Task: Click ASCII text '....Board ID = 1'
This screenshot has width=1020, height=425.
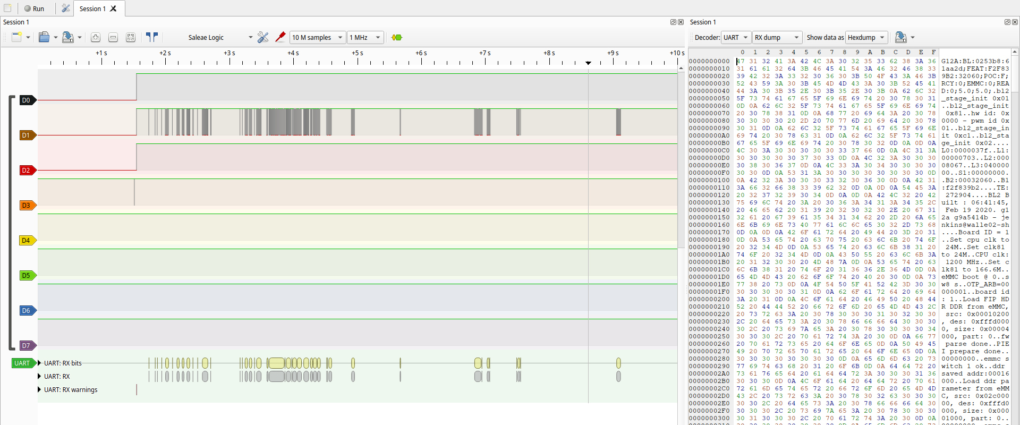Action: point(975,232)
